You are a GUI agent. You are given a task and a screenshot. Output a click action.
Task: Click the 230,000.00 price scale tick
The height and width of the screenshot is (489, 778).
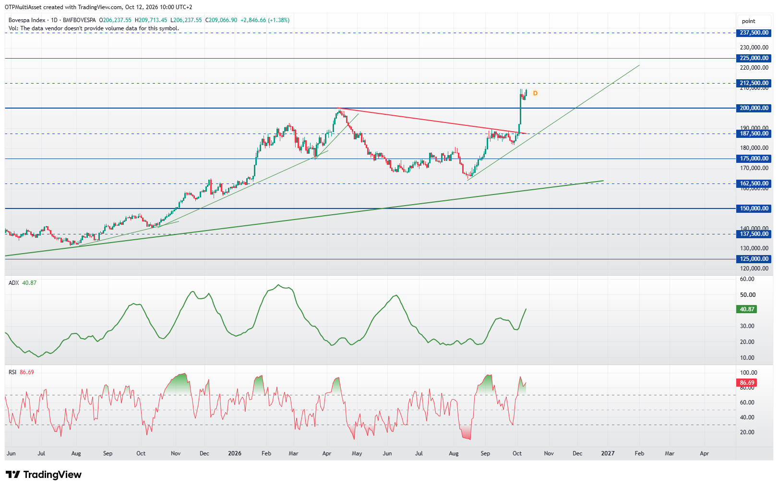[754, 48]
